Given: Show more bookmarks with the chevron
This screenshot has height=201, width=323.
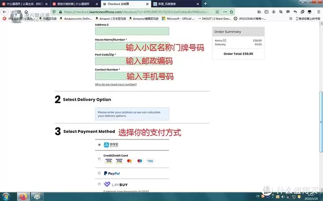Looking at the screenshot, I should (291, 18).
